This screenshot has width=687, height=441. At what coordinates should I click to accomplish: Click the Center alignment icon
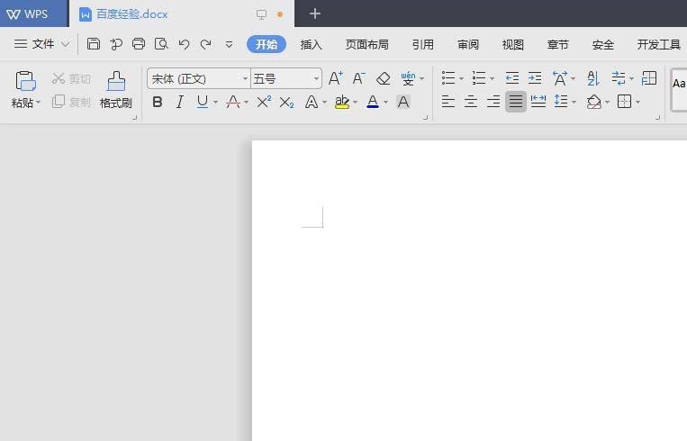pyautogui.click(x=470, y=103)
